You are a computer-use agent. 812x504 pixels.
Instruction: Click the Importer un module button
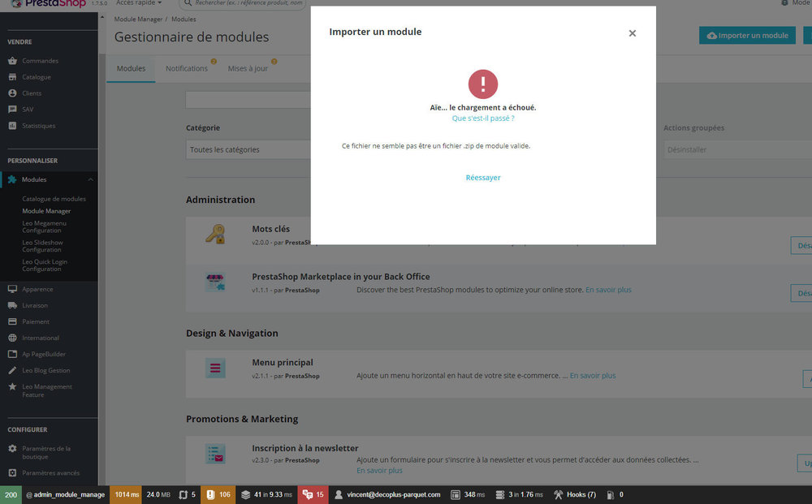click(x=747, y=35)
